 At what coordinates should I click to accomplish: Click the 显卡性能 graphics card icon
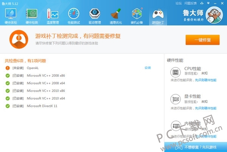coord(176,99)
